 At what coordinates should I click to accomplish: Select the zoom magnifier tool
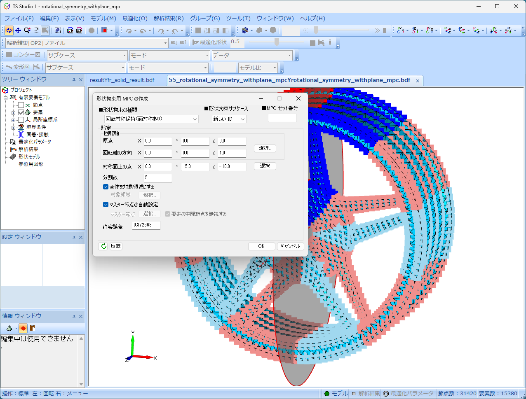(x=27, y=30)
